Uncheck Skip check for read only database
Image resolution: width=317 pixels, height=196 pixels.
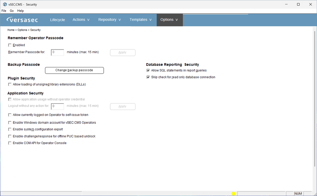[148, 77]
